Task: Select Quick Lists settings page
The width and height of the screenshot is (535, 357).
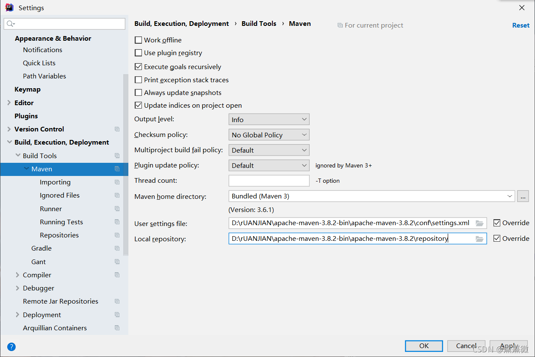Action: coord(39,63)
